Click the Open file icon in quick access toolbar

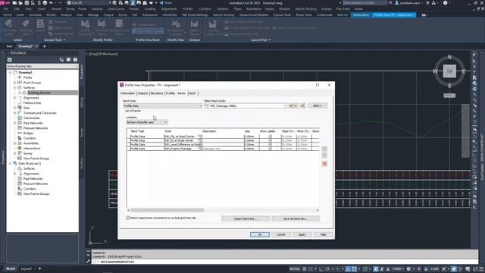[20, 3]
